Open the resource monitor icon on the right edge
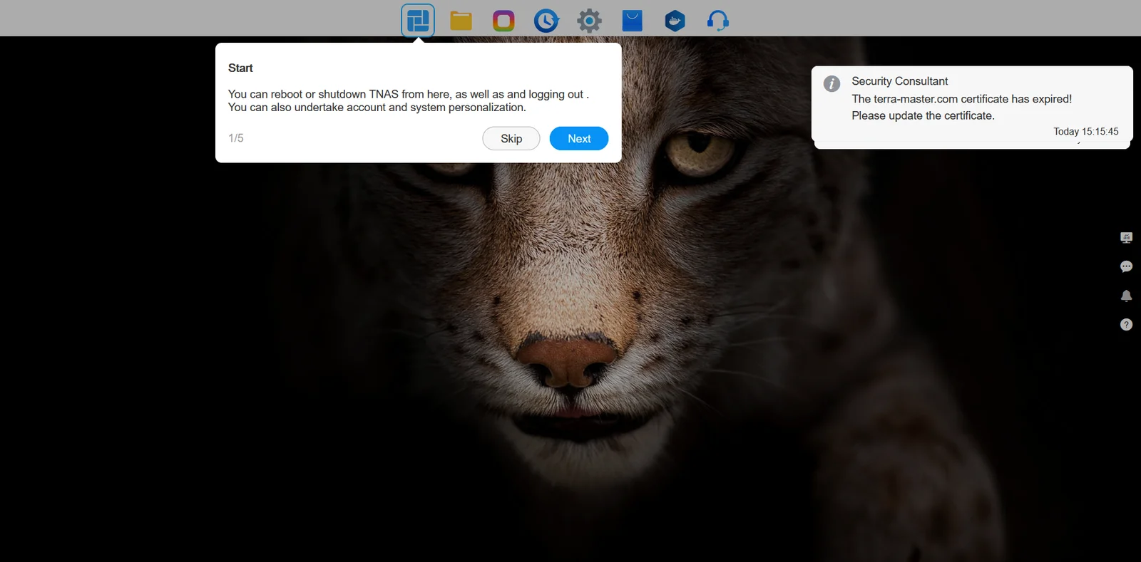 1126,238
